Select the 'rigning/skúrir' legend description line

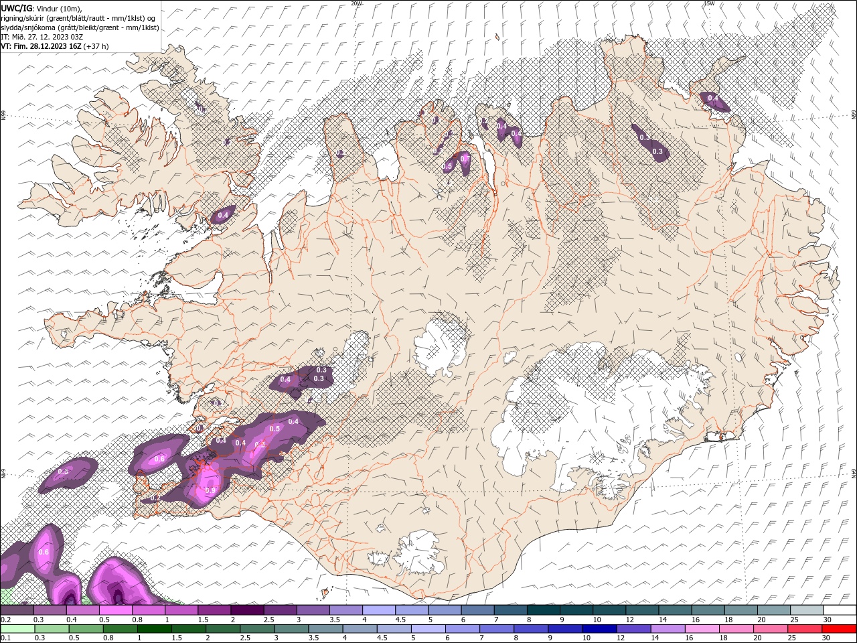pos(78,17)
